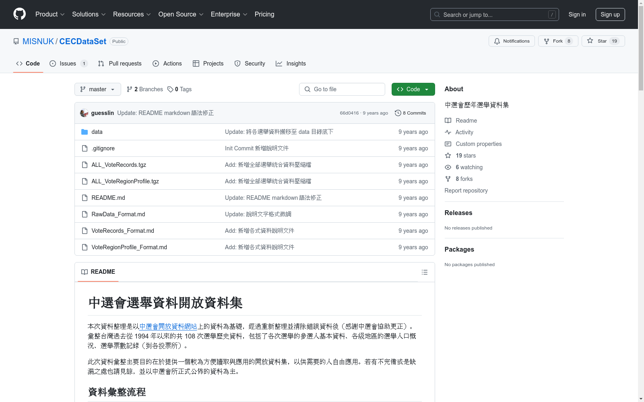Click the Go to file input
644x402 pixels.
coord(342,89)
